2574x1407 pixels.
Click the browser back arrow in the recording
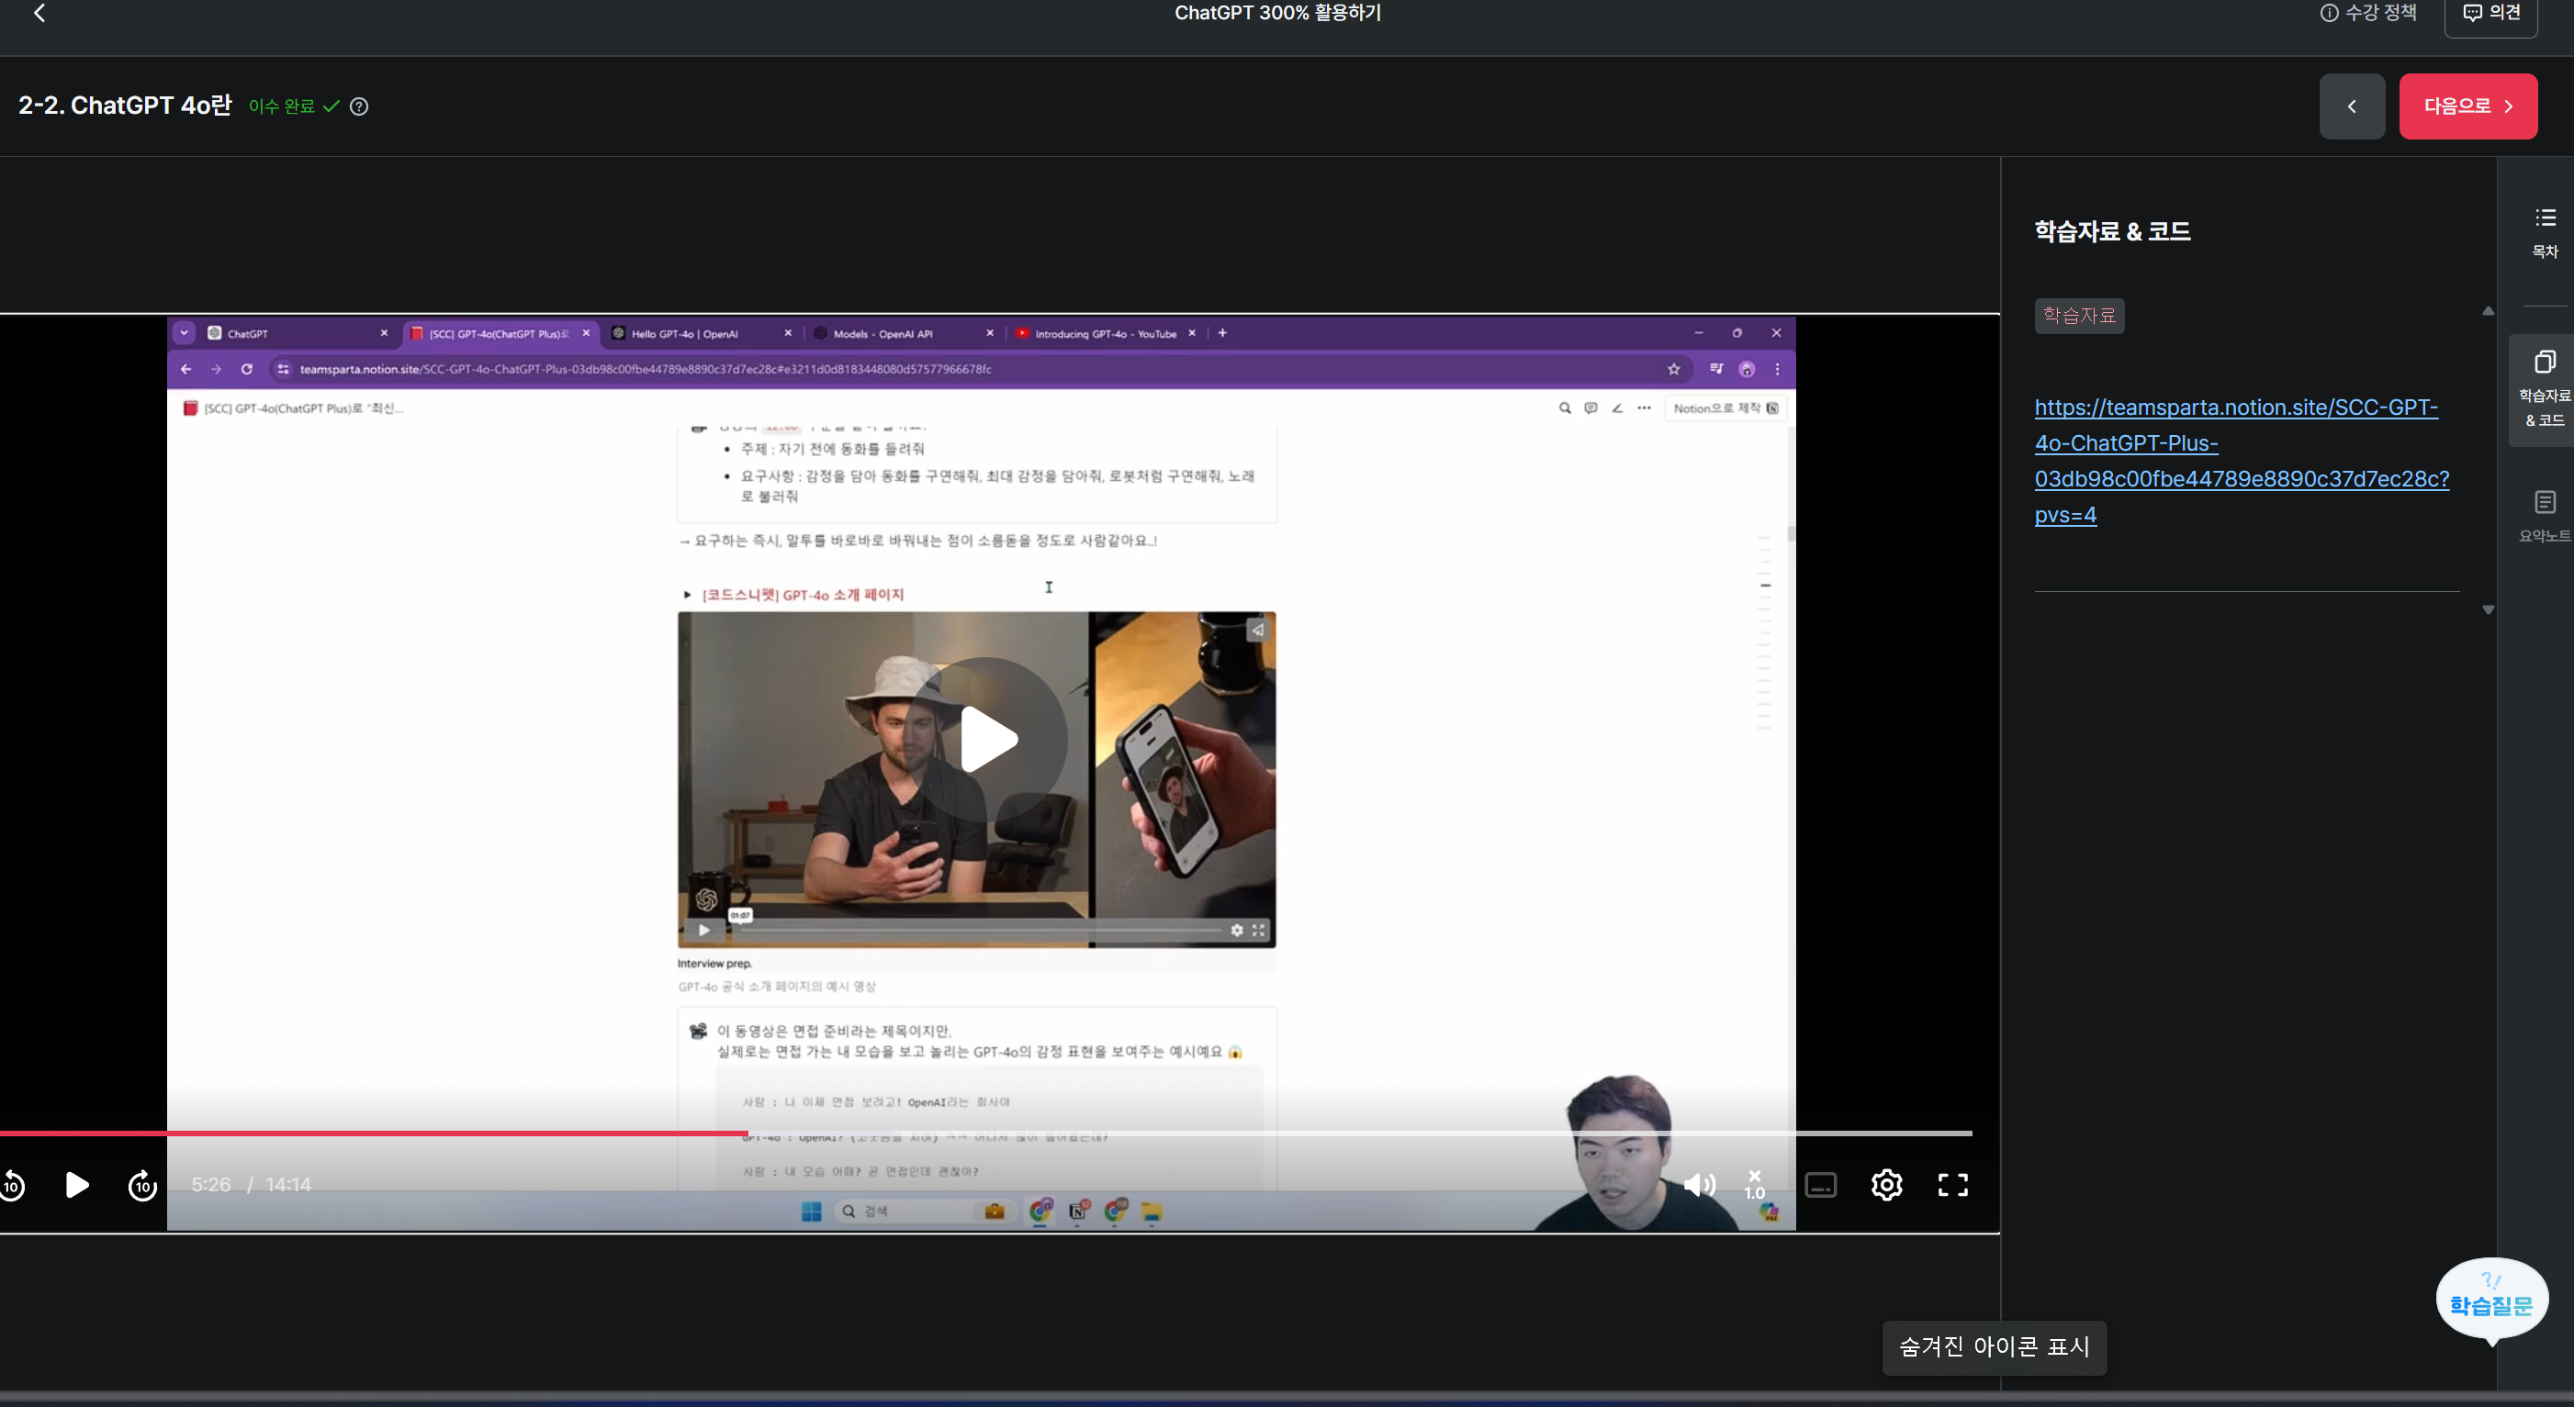185,370
